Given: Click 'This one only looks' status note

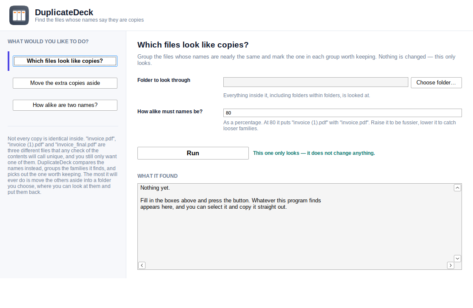Looking at the screenshot, I should click(314, 153).
